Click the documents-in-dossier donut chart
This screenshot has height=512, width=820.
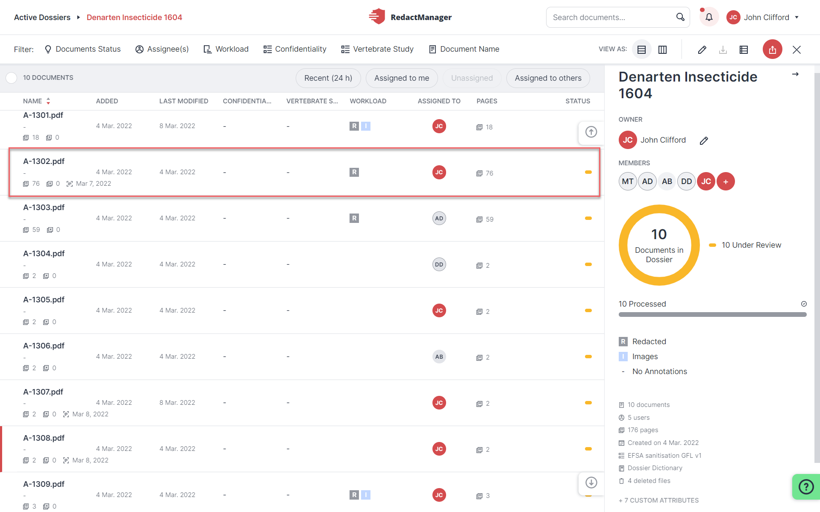tap(659, 245)
